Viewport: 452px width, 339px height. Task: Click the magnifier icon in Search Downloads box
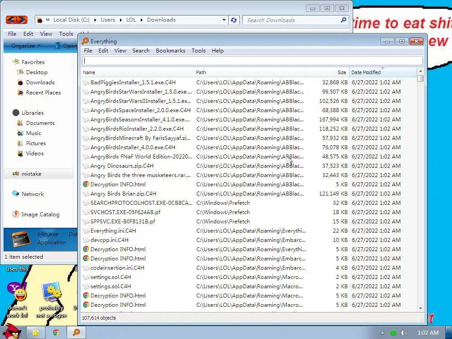coord(343,20)
